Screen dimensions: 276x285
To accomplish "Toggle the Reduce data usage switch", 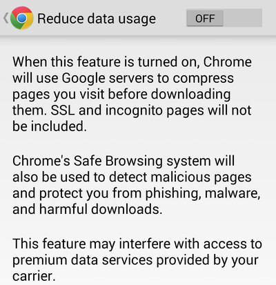I will [224, 18].
